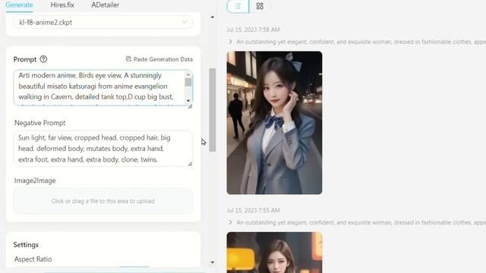Click the 7:55 AM prompt description text
The height and width of the screenshot is (273, 486).
pos(361,222)
